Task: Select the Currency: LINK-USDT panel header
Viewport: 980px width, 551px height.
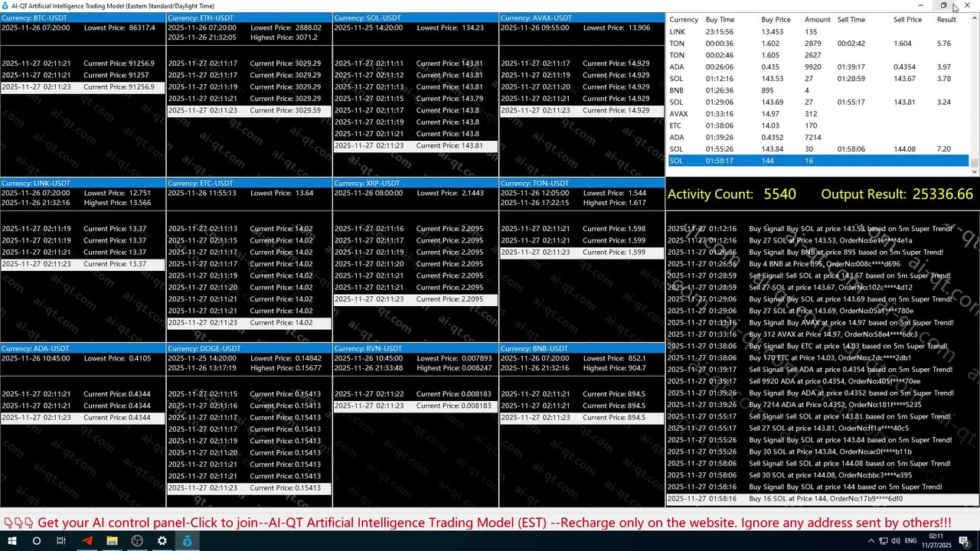Action: [x=83, y=183]
